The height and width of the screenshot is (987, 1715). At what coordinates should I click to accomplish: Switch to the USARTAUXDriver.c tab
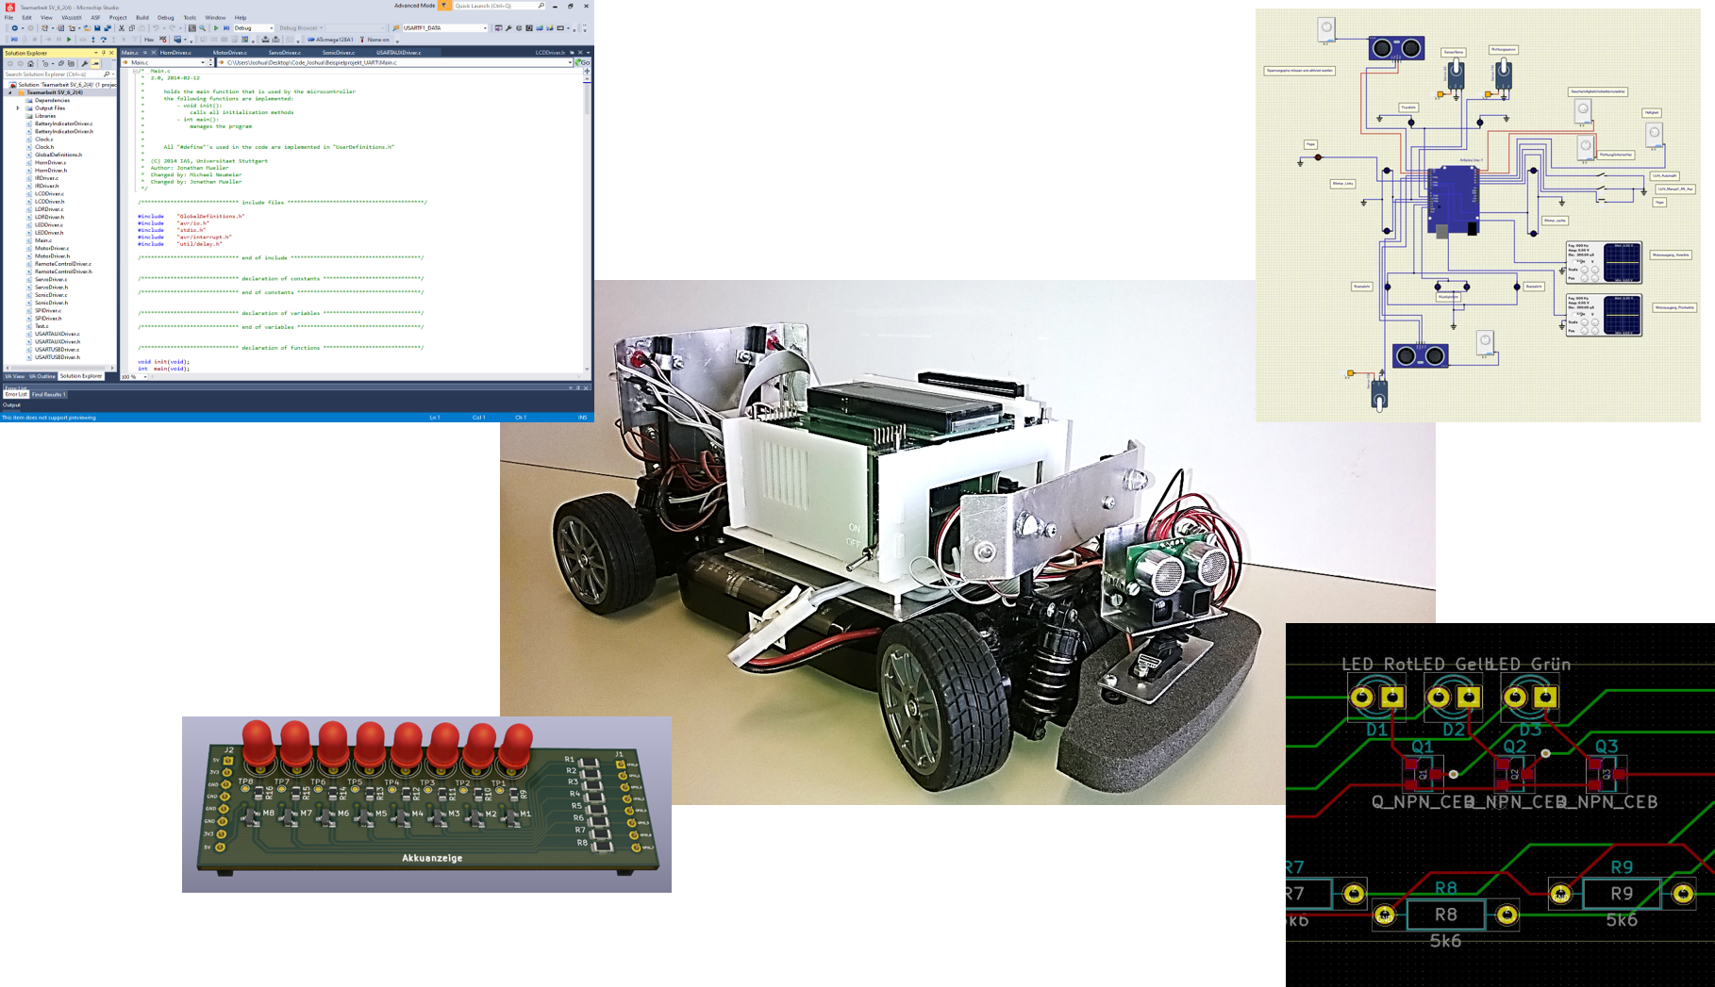pyautogui.click(x=398, y=53)
